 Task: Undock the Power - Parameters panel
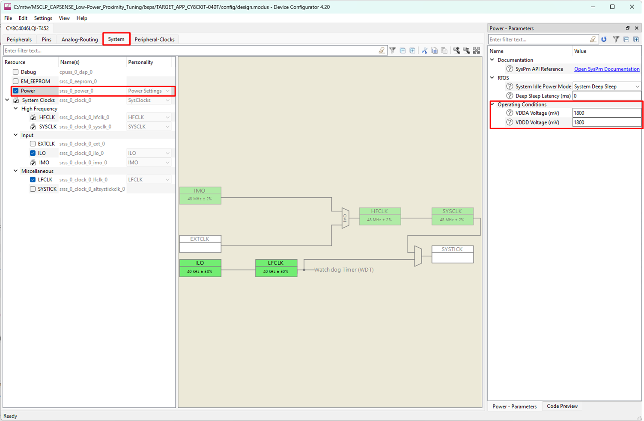pyautogui.click(x=628, y=28)
